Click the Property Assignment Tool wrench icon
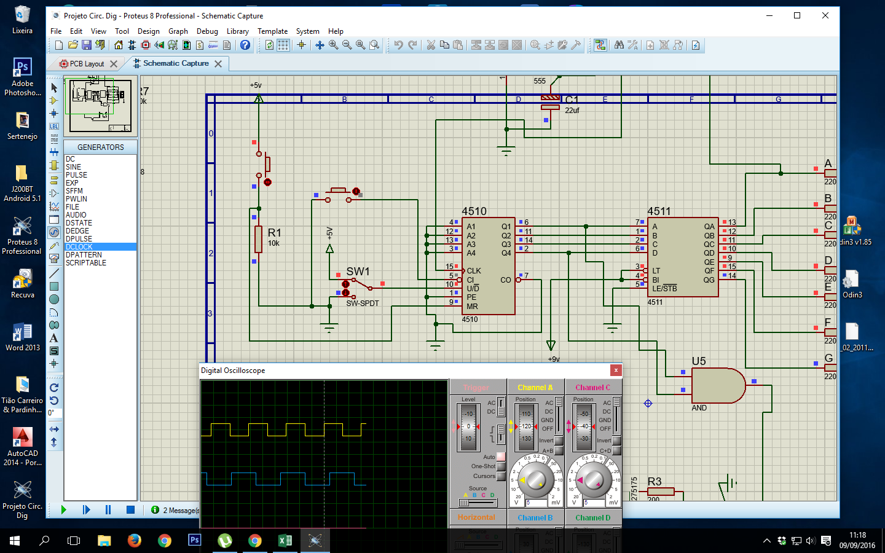Viewport: 885px width, 553px height. pyautogui.click(x=632, y=45)
